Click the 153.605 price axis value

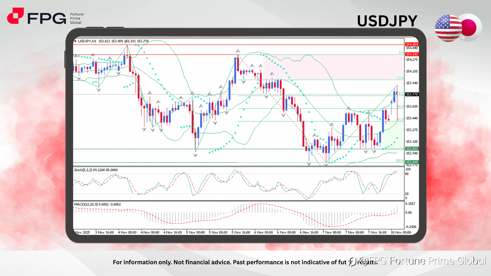click(412, 107)
